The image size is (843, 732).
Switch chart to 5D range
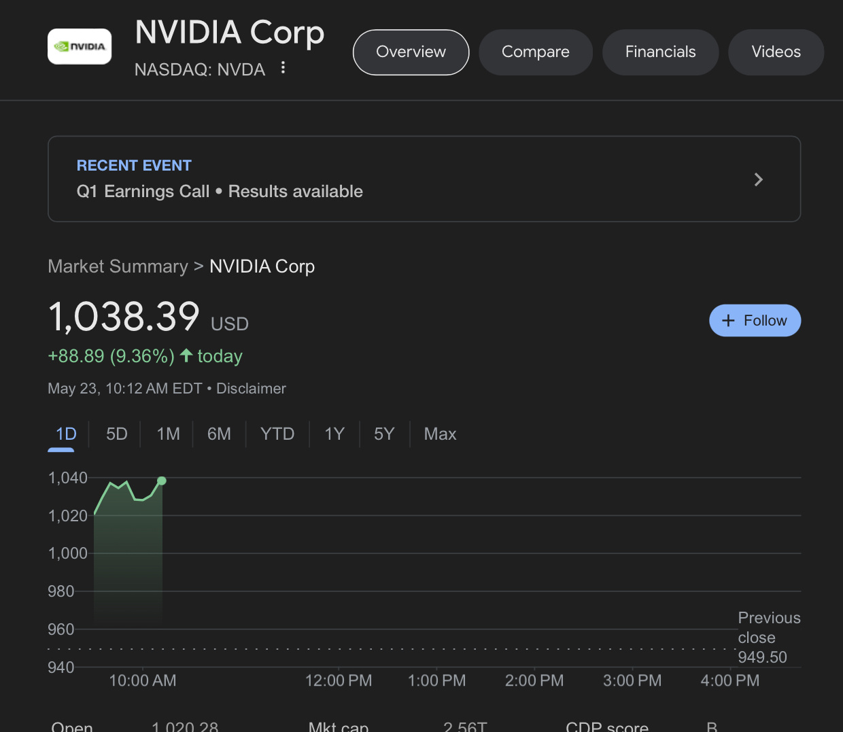coord(116,434)
